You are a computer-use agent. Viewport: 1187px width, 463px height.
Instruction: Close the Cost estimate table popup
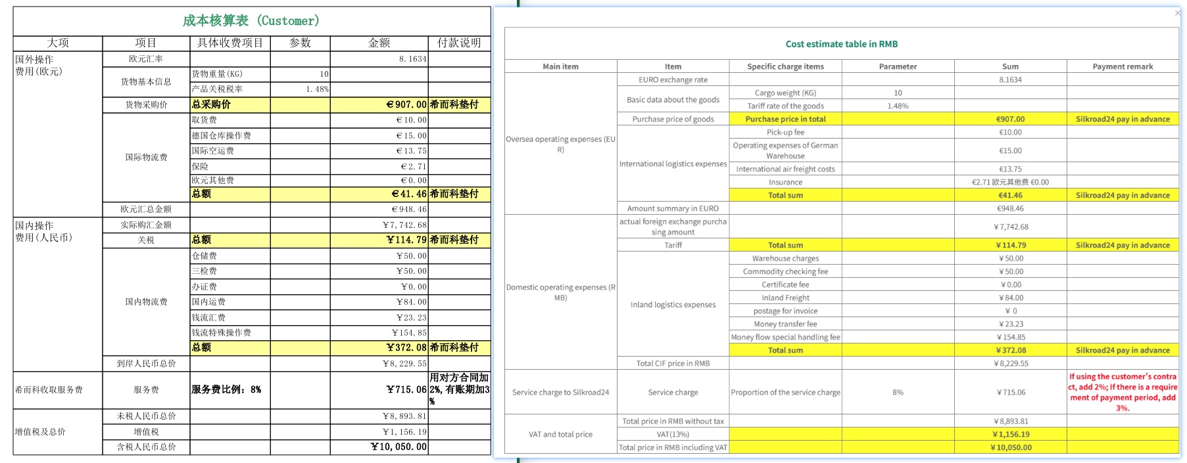(1177, 13)
